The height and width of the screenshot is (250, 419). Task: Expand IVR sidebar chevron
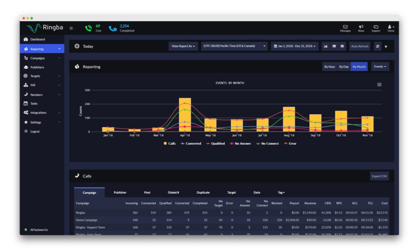[x=59, y=85]
